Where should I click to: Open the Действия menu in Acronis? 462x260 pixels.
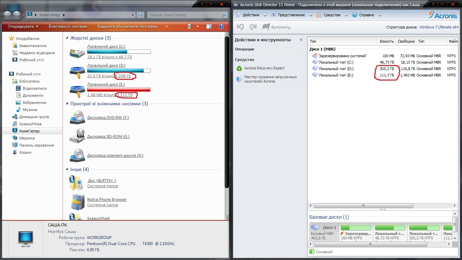(251, 15)
